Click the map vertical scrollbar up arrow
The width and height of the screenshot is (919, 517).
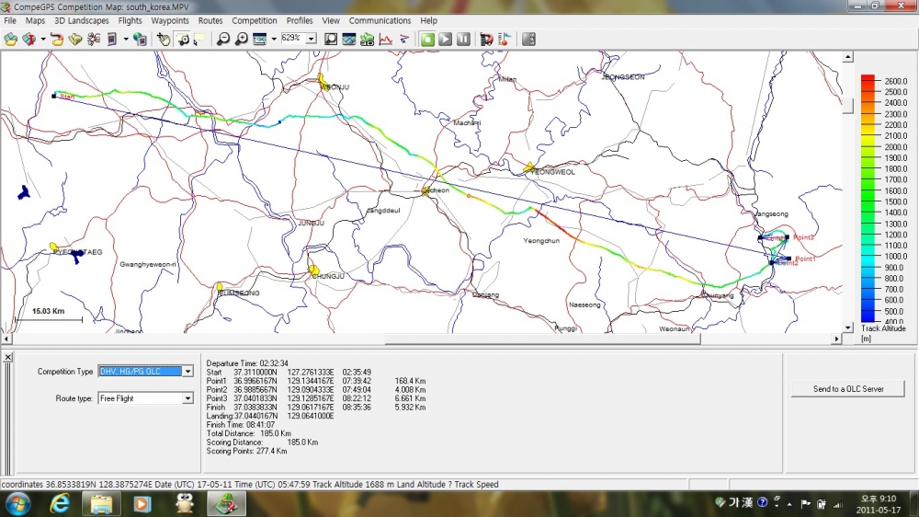pyautogui.click(x=848, y=57)
